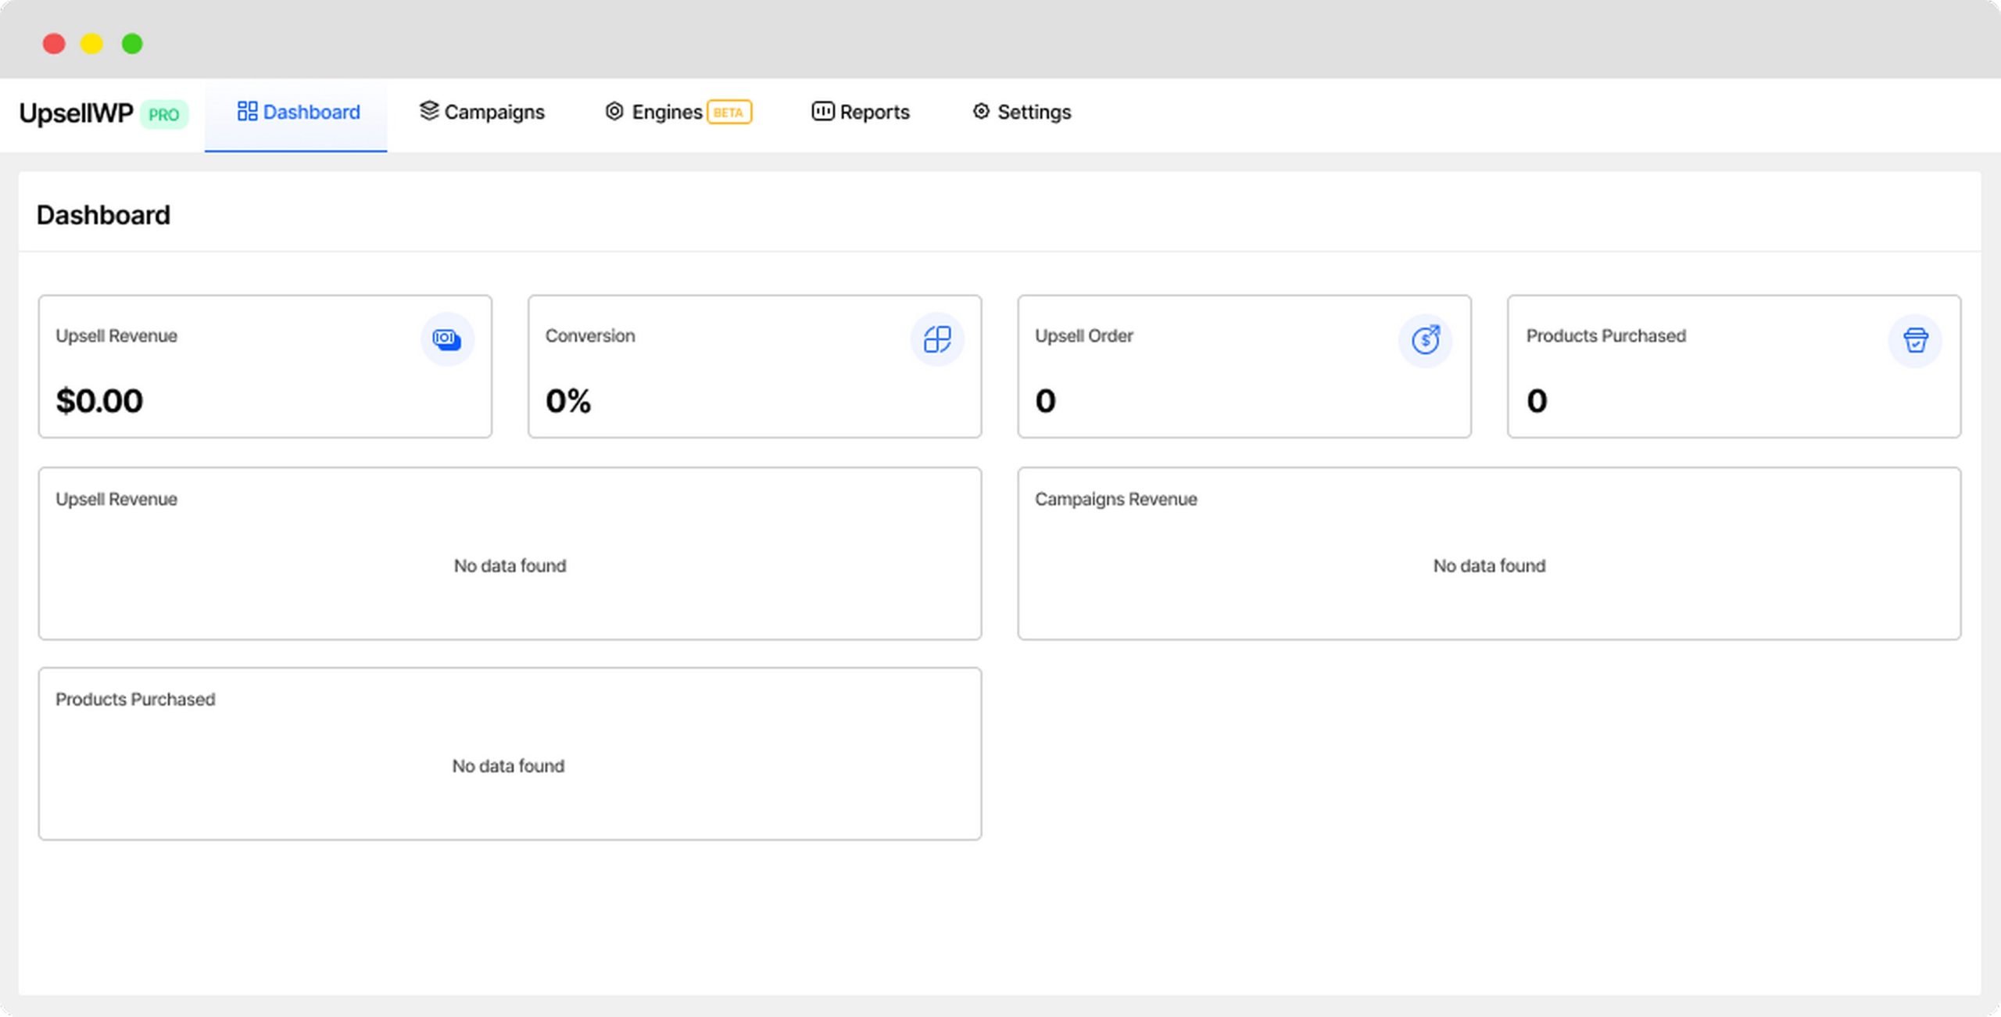Click the Products Purchased card value 0
Image resolution: width=2001 pixels, height=1017 pixels.
1537,401
